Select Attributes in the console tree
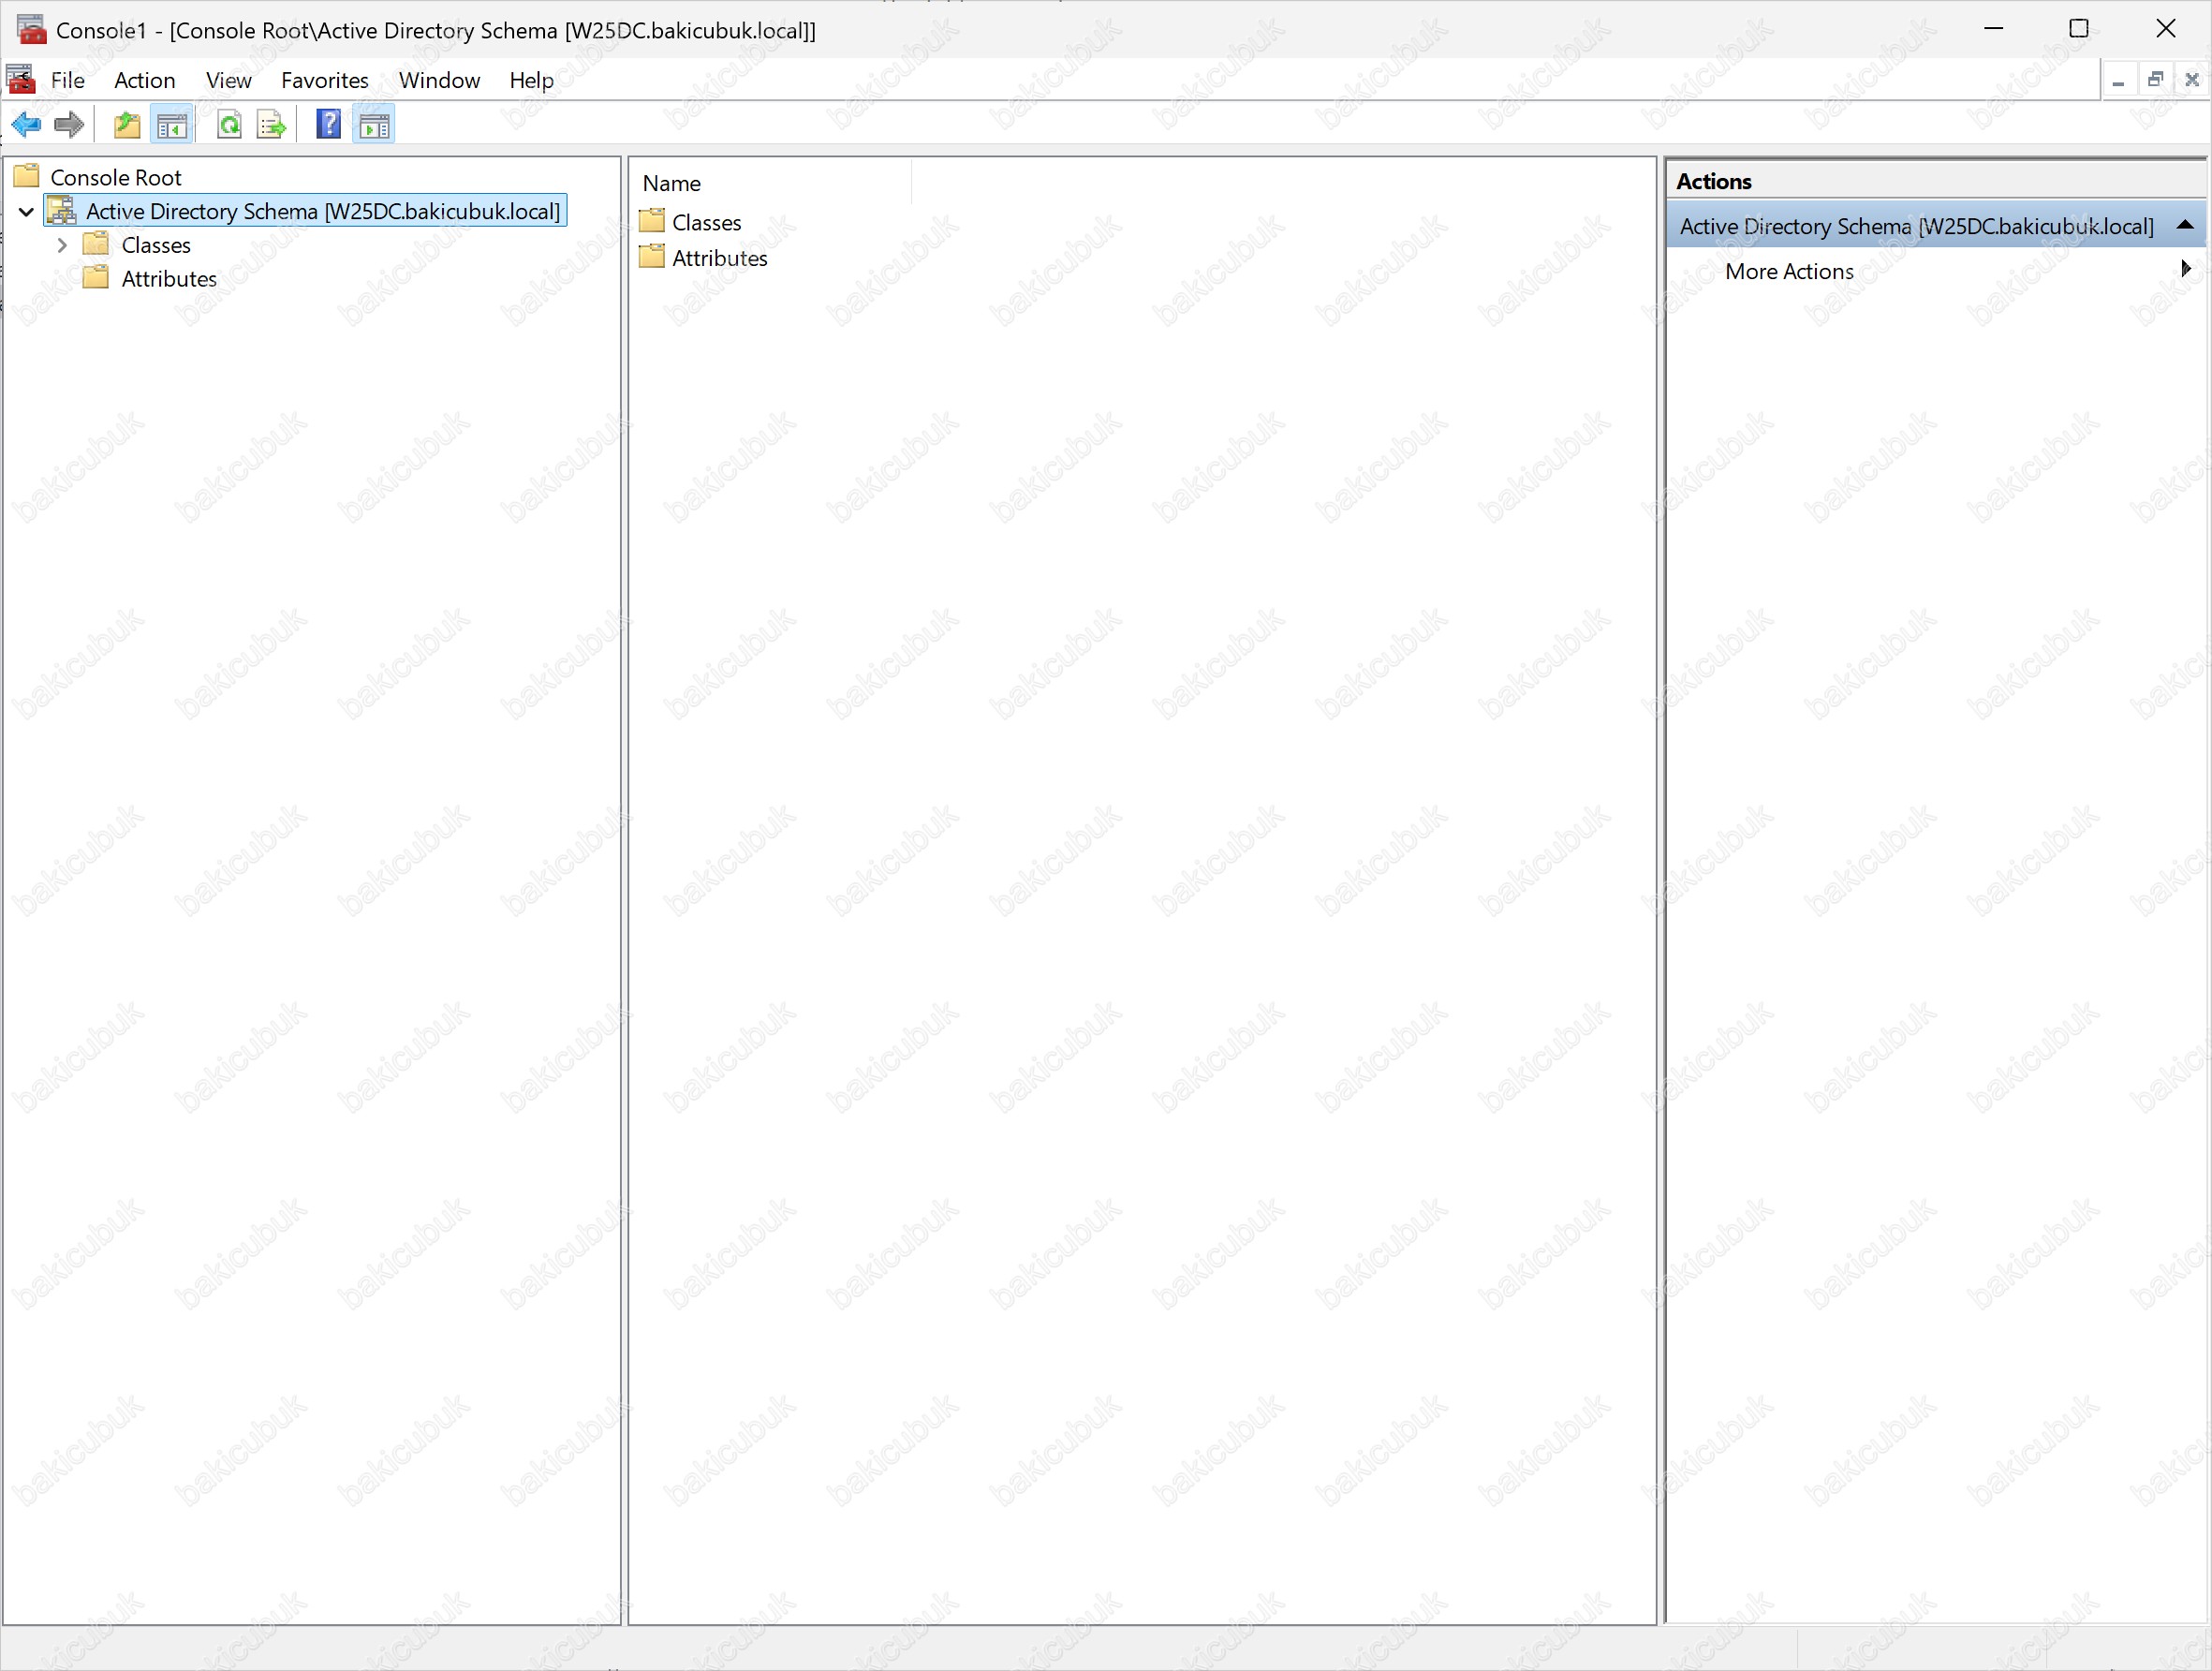The width and height of the screenshot is (2212, 1671). [x=169, y=279]
